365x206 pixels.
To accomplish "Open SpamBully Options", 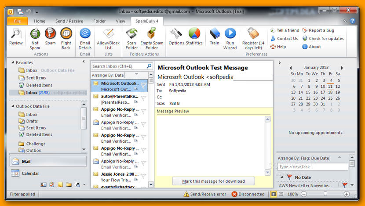I will pos(176,36).
